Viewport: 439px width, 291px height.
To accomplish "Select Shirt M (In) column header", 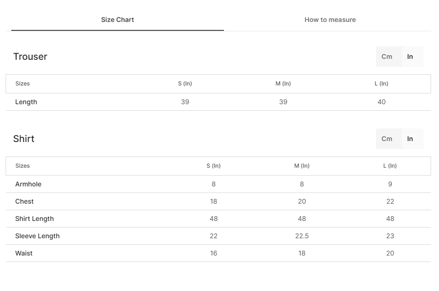I will click(x=302, y=166).
